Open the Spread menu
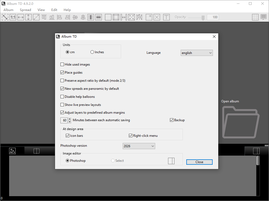This screenshot has height=201, width=269. 26,10
